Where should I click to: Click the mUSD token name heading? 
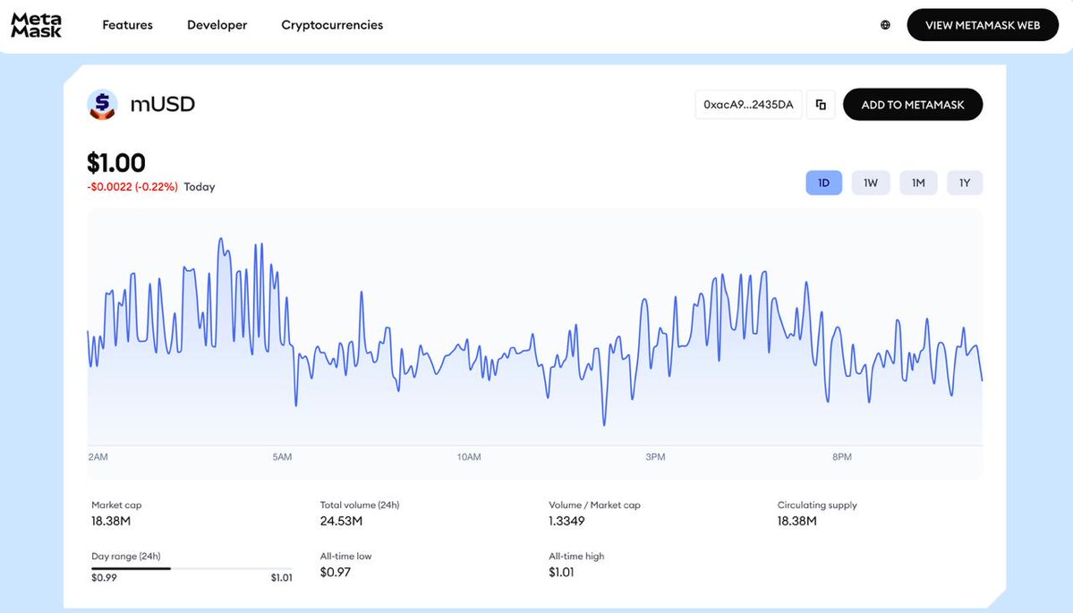click(x=163, y=104)
